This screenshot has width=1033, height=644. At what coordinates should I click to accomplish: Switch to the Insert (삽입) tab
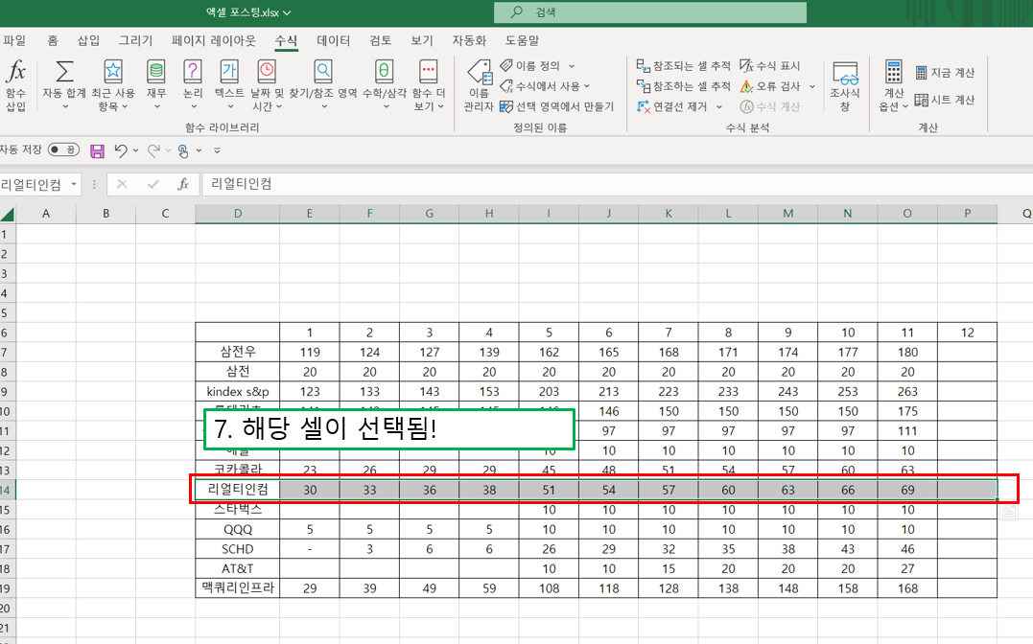(88, 40)
